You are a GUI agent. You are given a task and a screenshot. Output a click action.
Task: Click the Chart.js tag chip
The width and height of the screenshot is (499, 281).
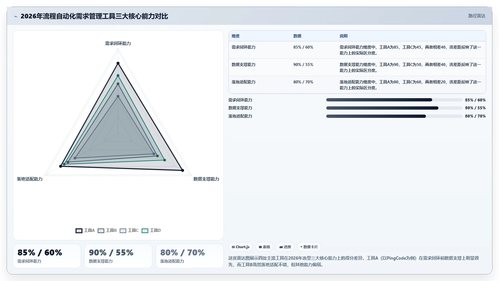[x=241, y=247]
